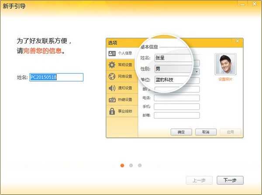Click the 姓名 input containing PC20150518
The height and width of the screenshot is (195, 262).
pos(56,77)
